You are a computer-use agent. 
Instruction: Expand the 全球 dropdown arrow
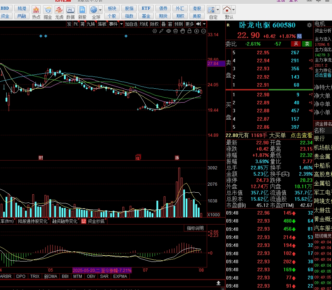(100, 10)
